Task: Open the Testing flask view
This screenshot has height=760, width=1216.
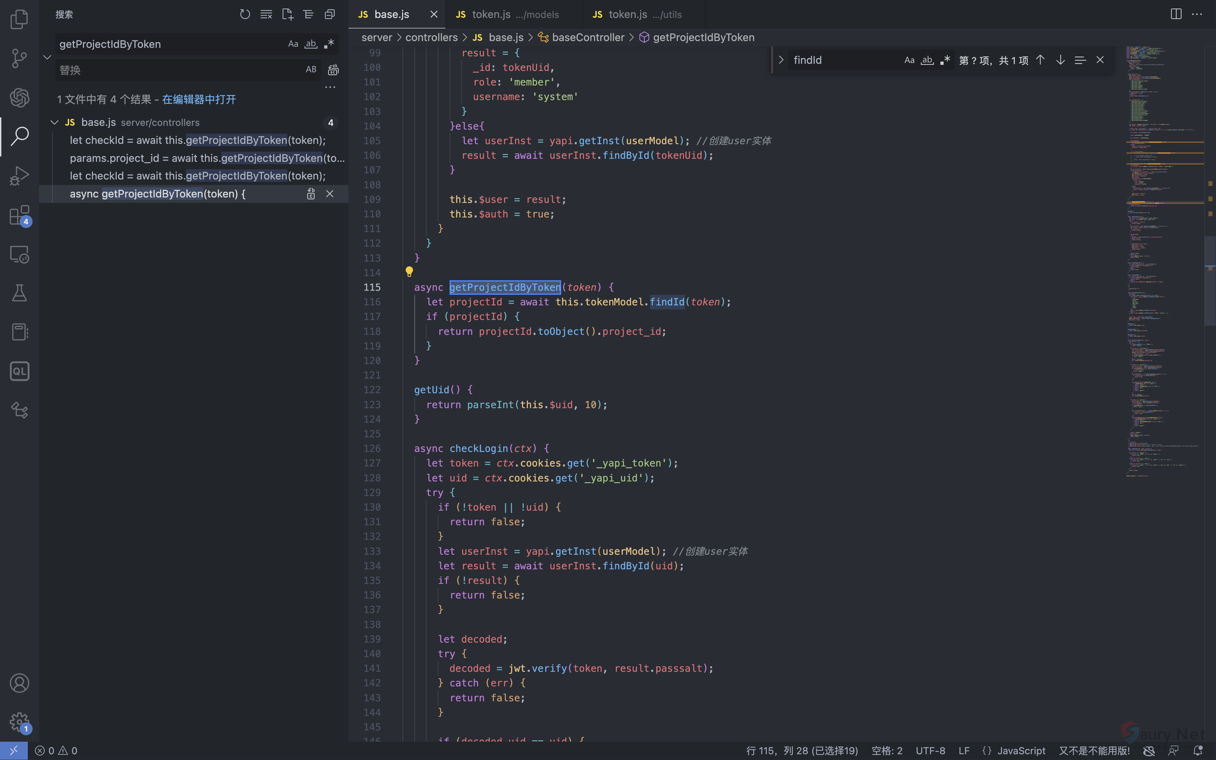Action: (x=19, y=293)
